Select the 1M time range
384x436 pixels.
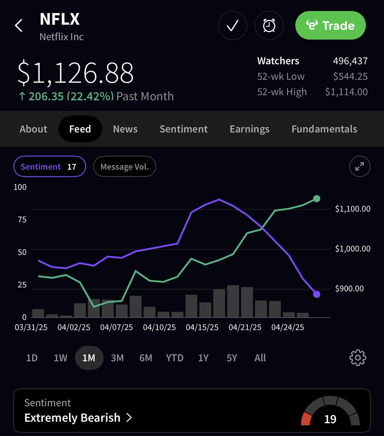tap(89, 358)
